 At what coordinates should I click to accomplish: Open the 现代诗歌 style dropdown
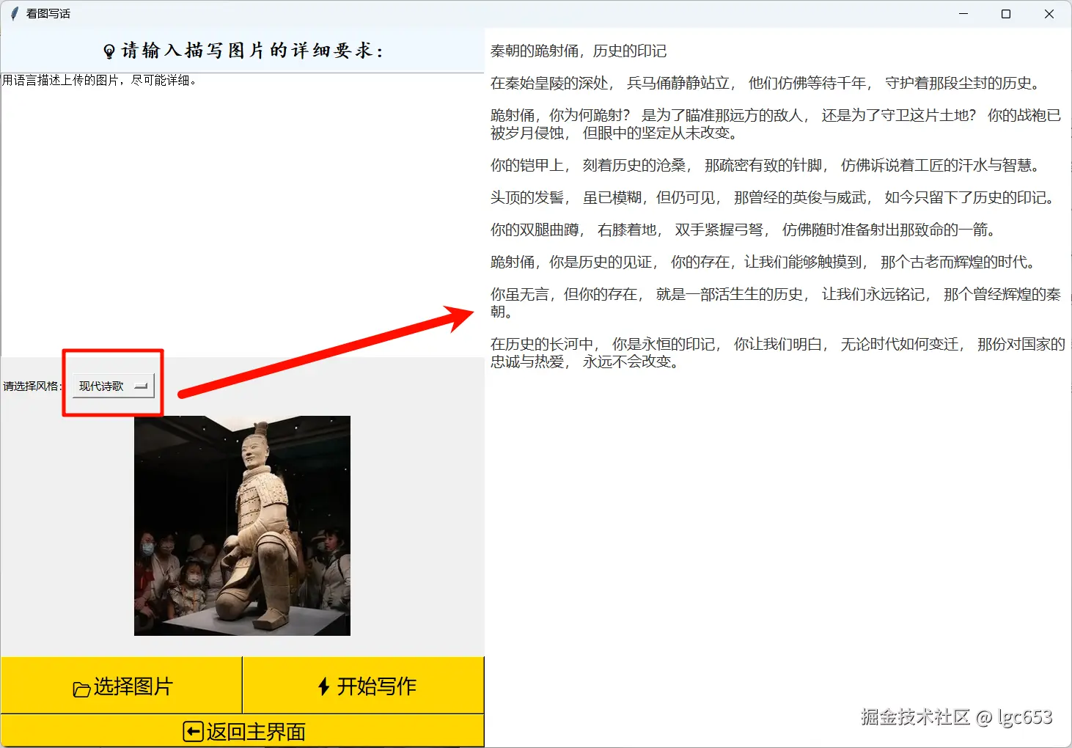coord(114,386)
